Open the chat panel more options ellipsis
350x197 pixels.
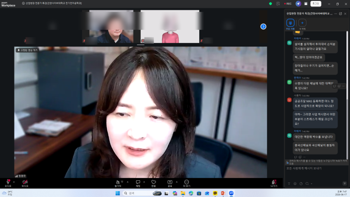[x=336, y=14]
